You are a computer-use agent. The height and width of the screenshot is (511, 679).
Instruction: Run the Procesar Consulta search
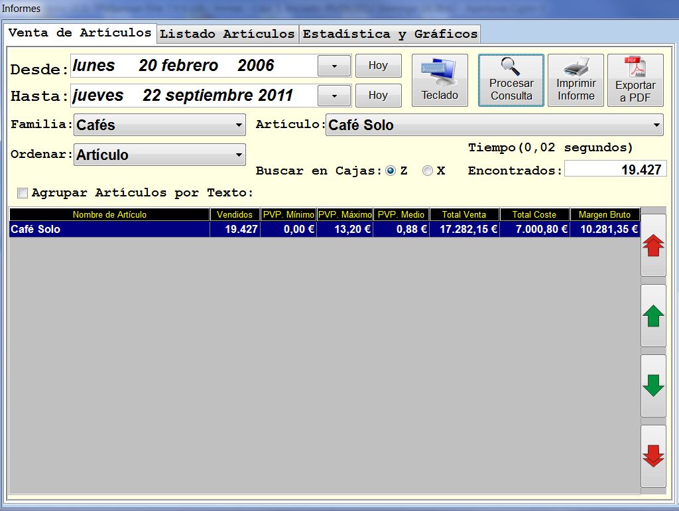coord(511,80)
